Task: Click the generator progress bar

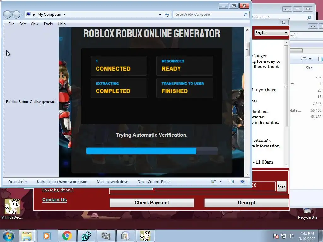Action: click(152, 151)
